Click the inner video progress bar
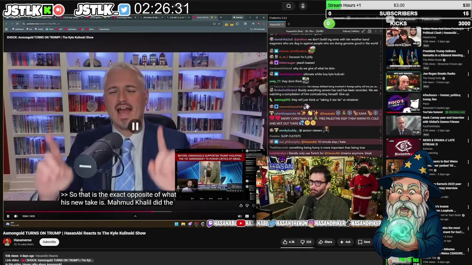The width and height of the screenshot is (472, 265). (129, 212)
